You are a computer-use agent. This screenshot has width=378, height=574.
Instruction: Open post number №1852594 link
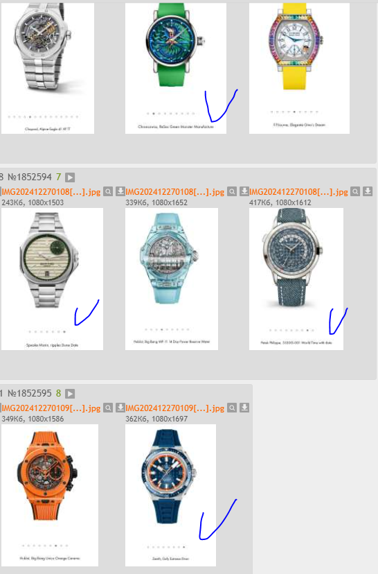click(30, 177)
